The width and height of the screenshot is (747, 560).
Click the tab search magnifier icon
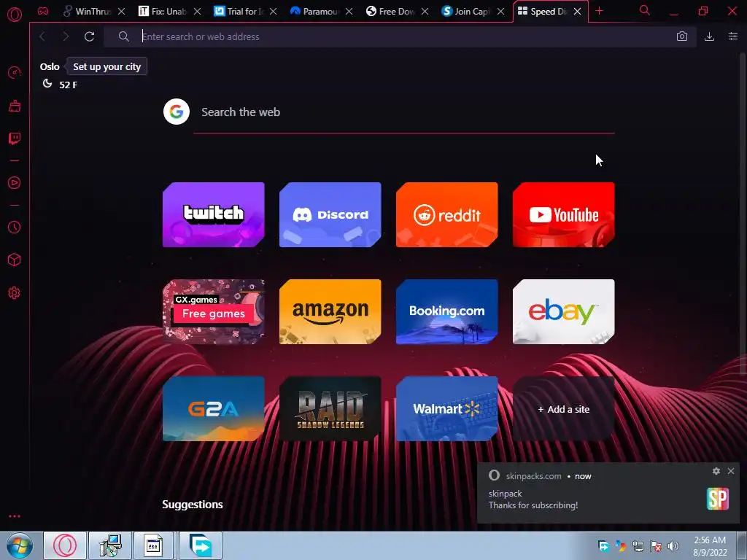point(645,10)
